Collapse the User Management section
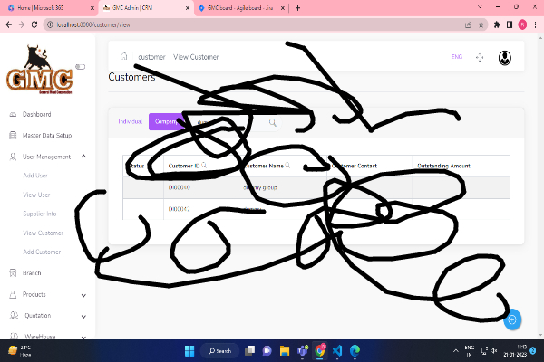The image size is (544, 362). click(x=83, y=157)
